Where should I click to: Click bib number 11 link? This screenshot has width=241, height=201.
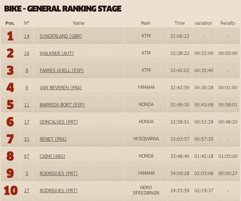coord(27,105)
